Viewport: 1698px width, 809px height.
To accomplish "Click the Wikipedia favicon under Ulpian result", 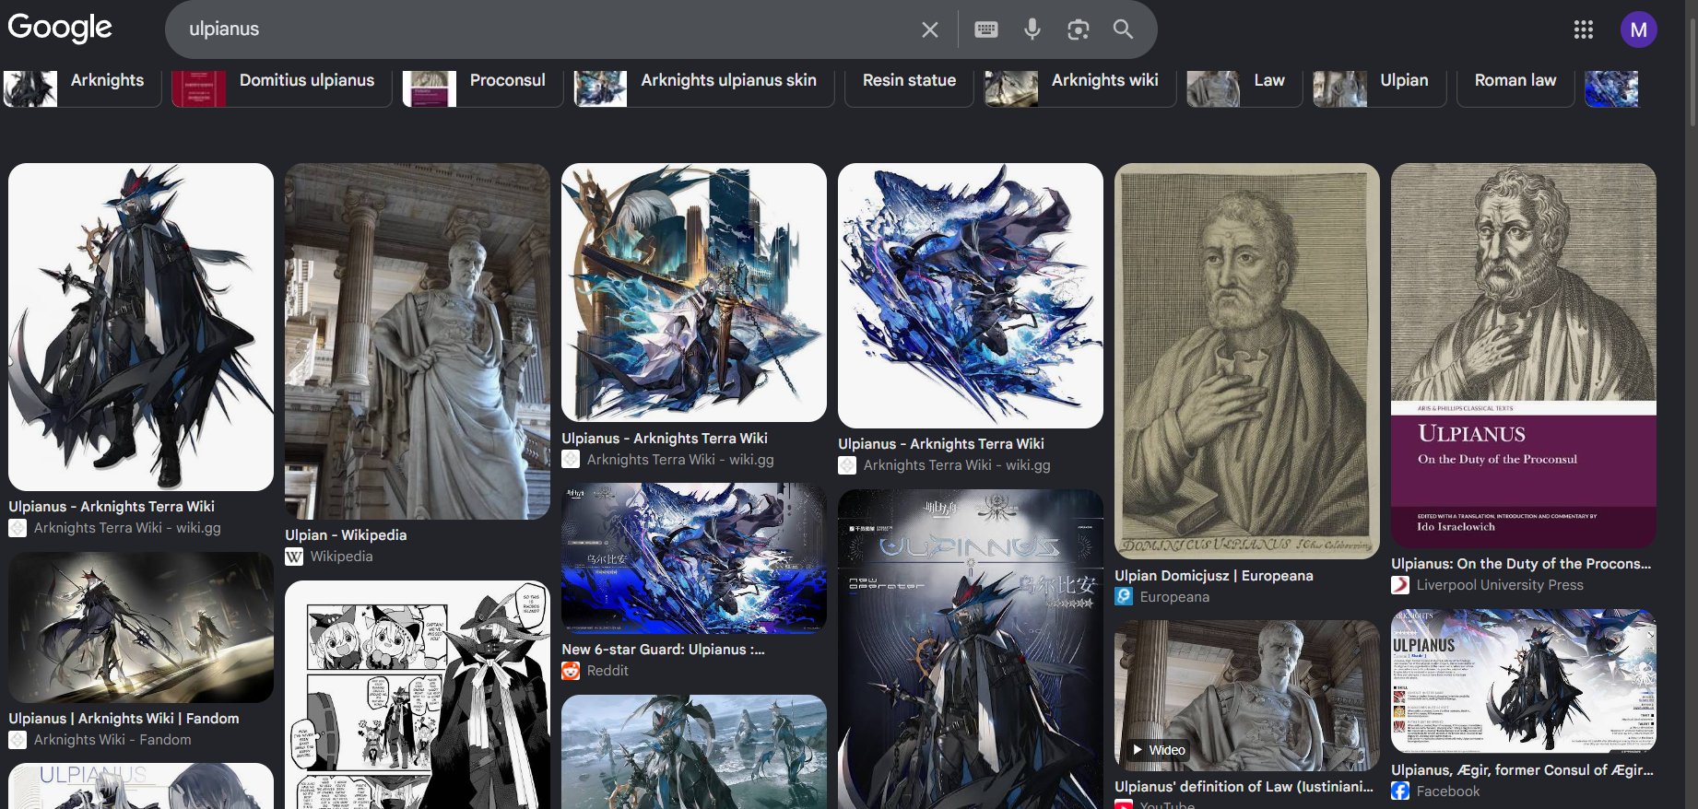I will (x=294, y=557).
